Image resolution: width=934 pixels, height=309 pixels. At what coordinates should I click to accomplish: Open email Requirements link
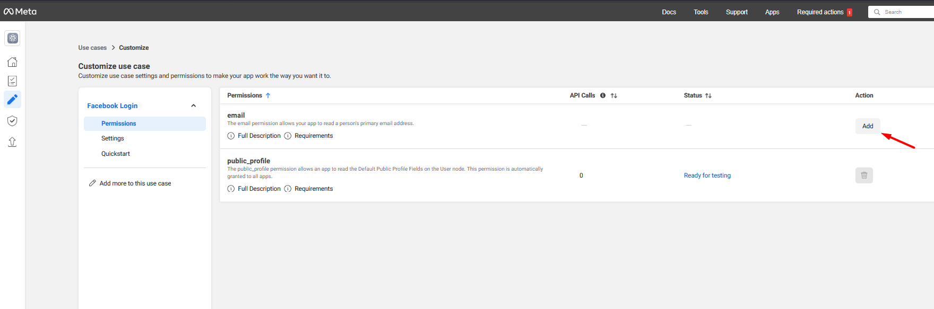pyautogui.click(x=314, y=136)
